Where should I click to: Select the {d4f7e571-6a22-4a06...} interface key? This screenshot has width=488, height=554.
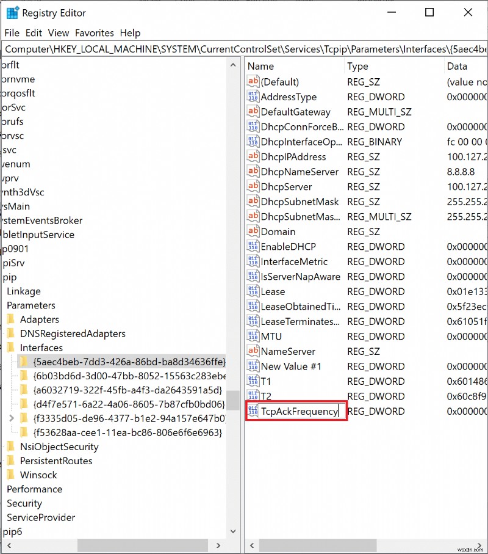[129, 404]
